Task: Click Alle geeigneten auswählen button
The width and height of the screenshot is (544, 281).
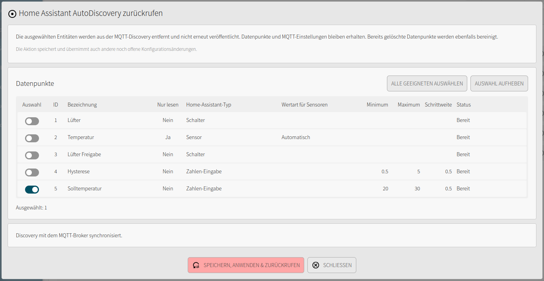Action: click(x=427, y=83)
